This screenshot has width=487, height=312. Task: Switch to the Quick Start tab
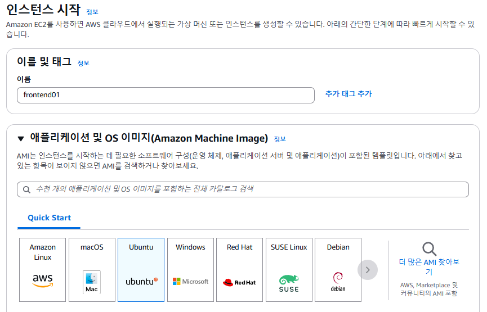49,218
